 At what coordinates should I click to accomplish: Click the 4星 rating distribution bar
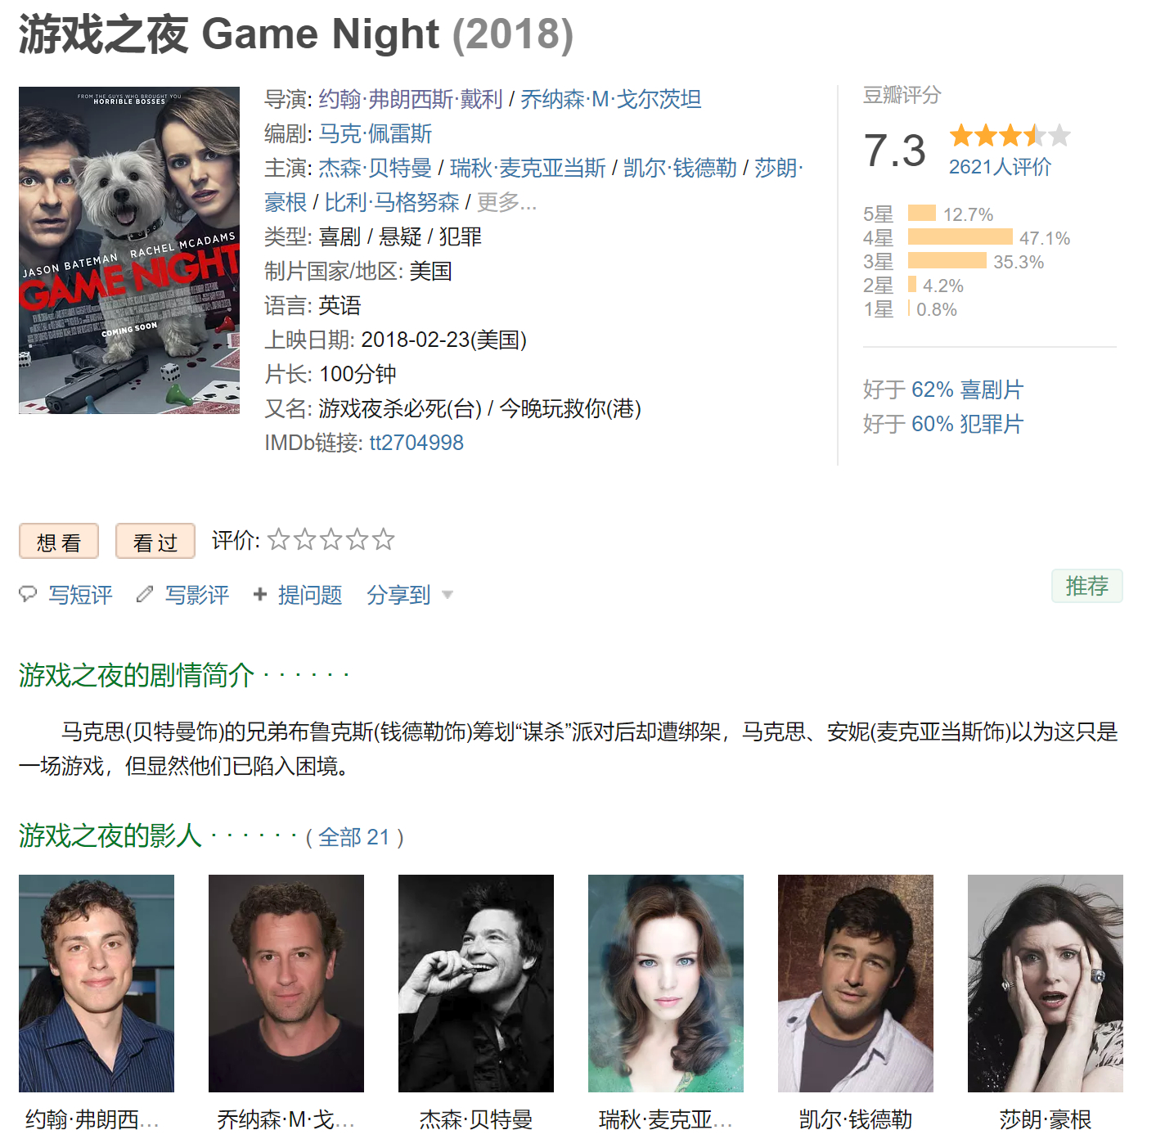pyautogui.click(x=960, y=237)
